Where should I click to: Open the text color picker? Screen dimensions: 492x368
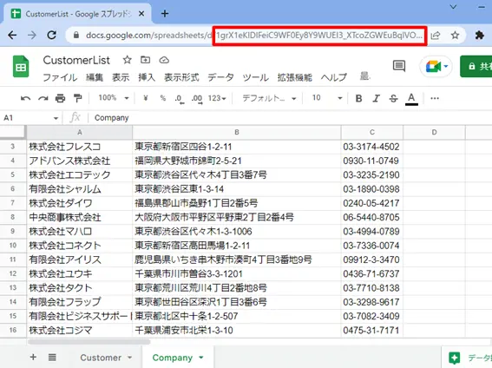tap(411, 99)
